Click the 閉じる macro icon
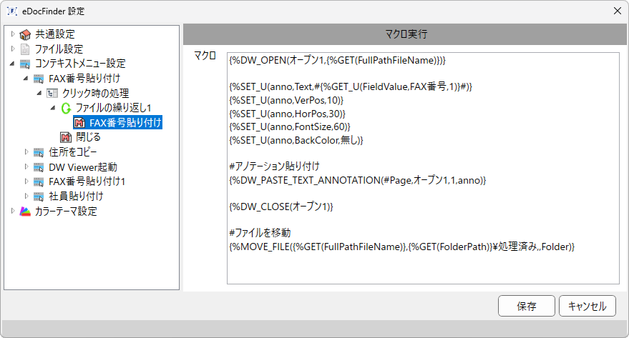The image size is (629, 338). click(66, 137)
